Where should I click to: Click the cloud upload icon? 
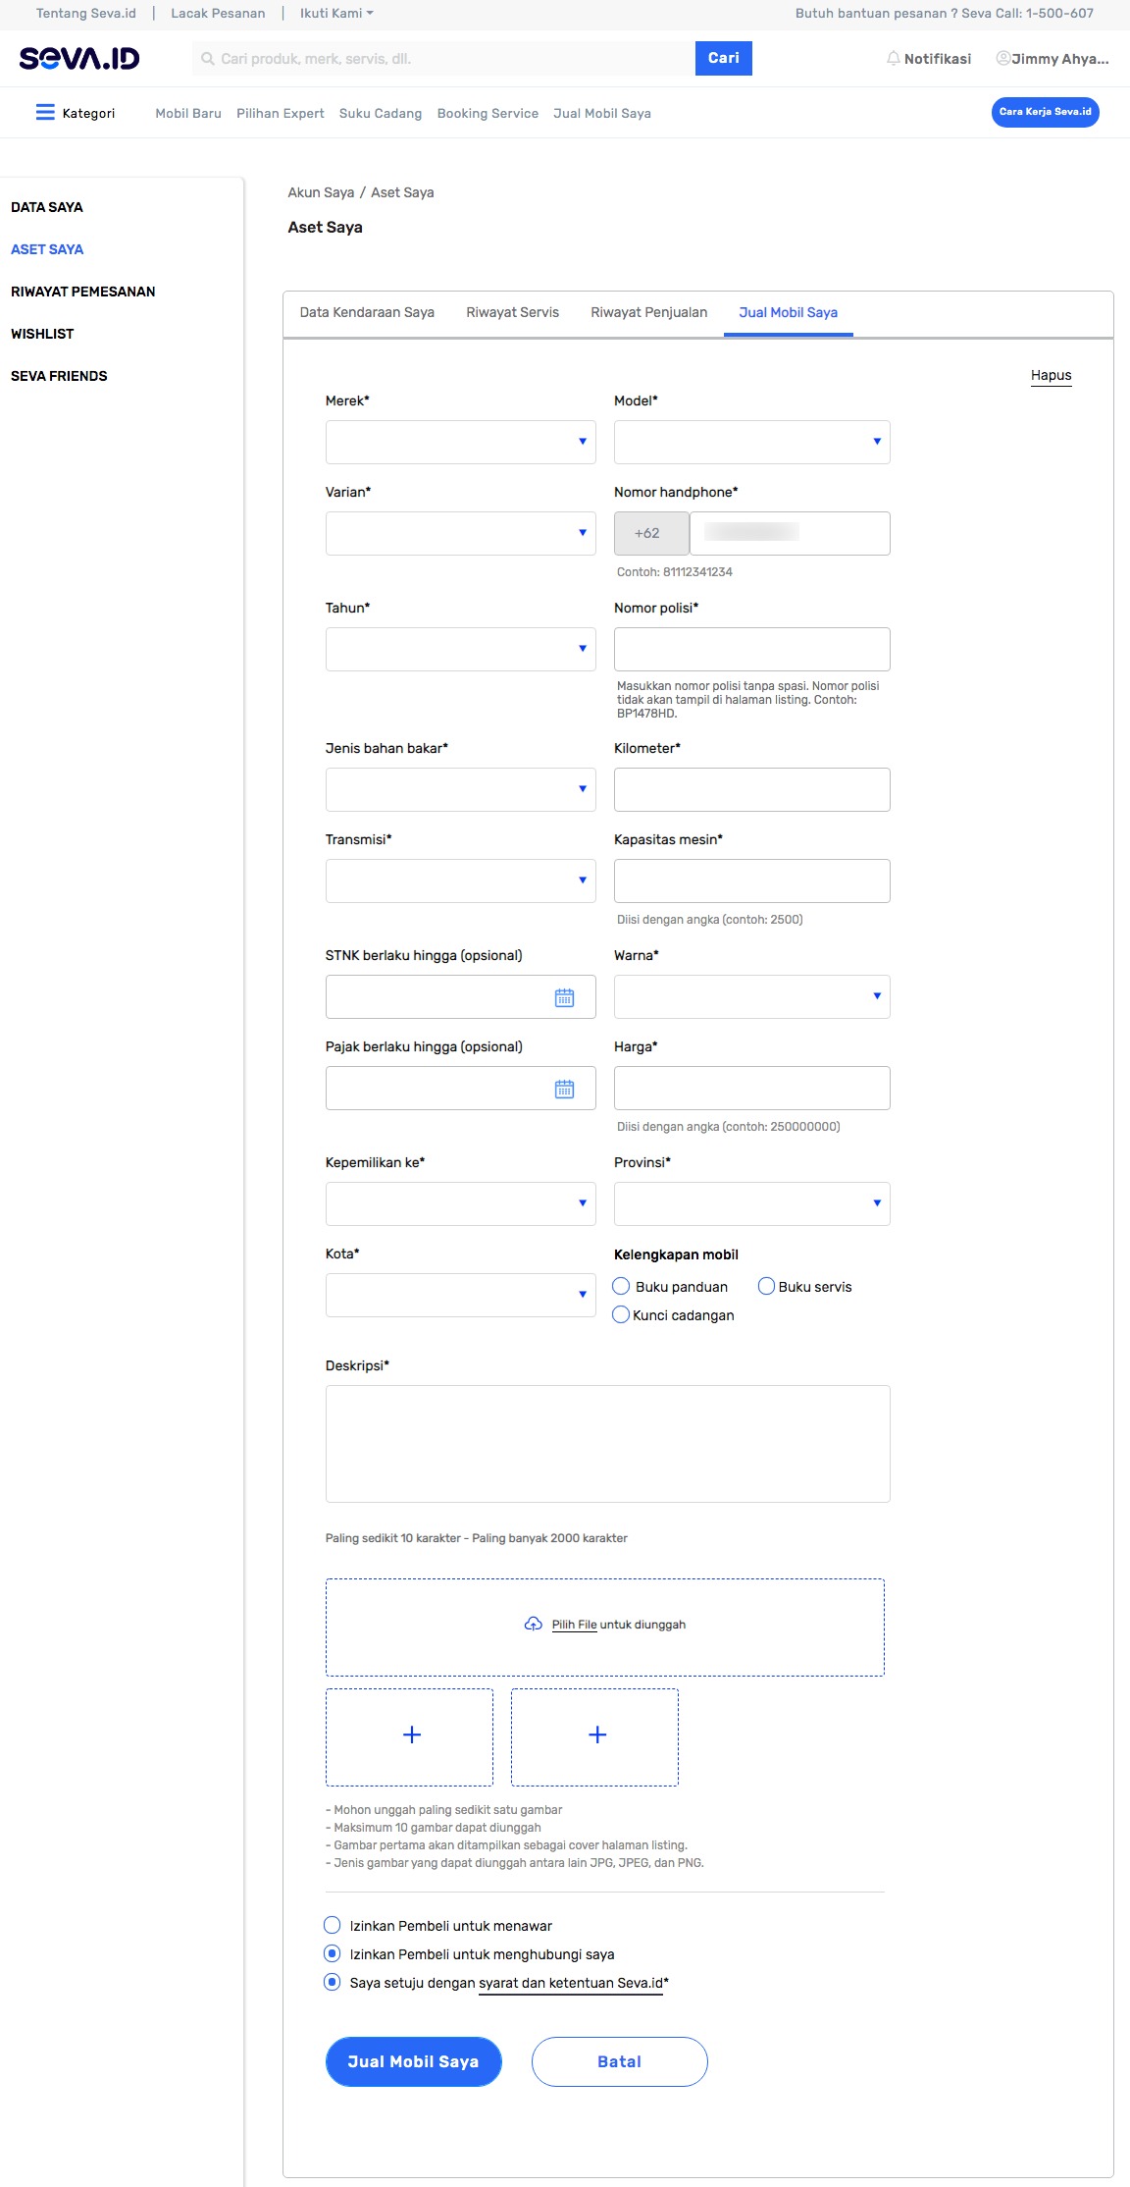[533, 1625]
